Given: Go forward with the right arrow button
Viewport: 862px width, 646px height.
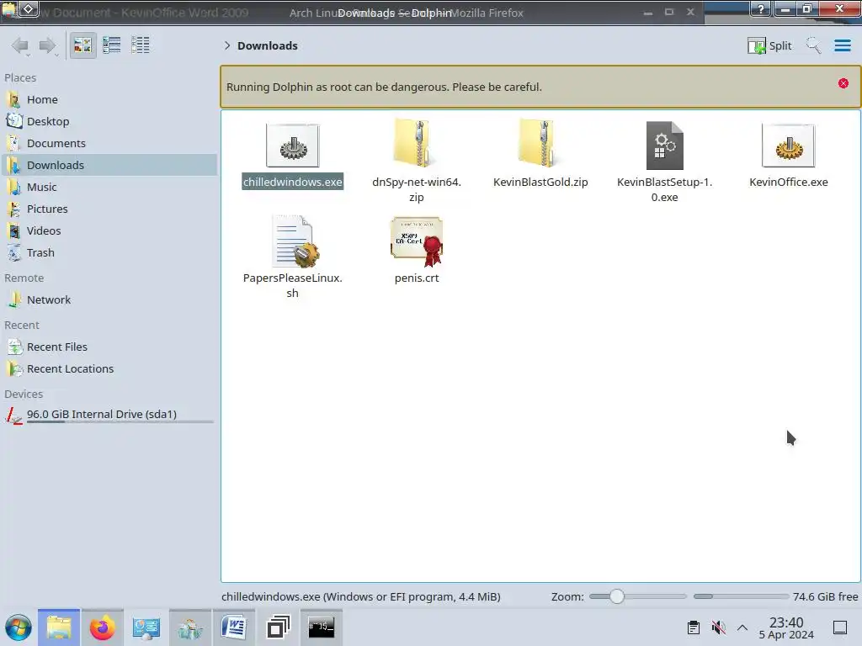Looking at the screenshot, I should tap(48, 45).
